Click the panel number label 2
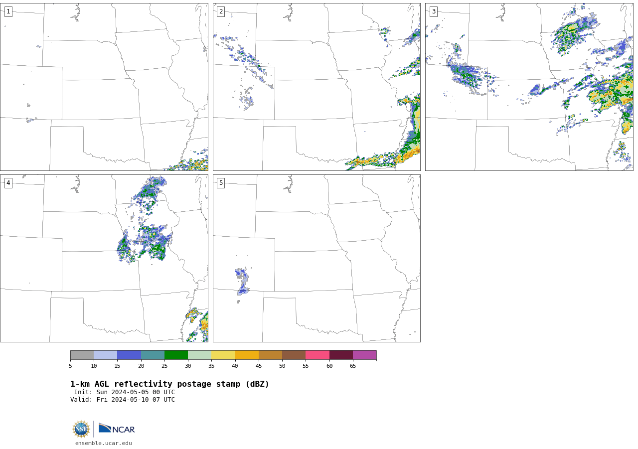 [x=221, y=11]
